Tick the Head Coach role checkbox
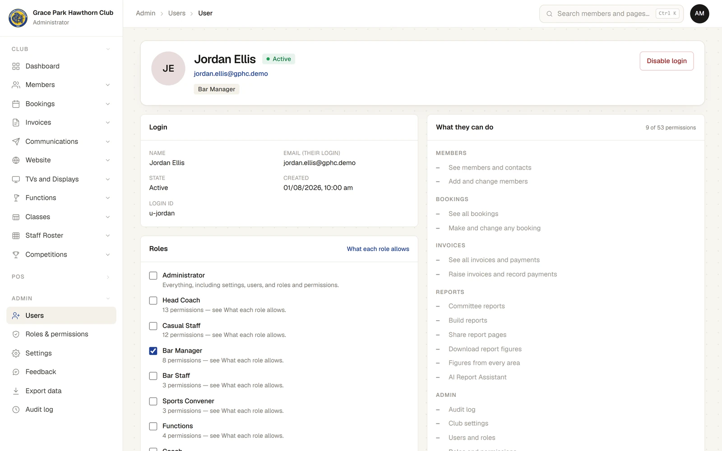This screenshot has width=722, height=451. [x=153, y=300]
